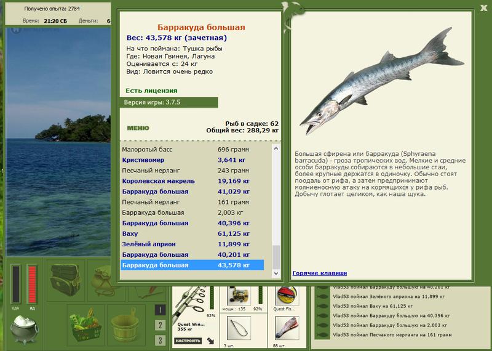Click the catch list scrollbar up arrow
The height and width of the screenshot is (351, 492).
click(276, 148)
